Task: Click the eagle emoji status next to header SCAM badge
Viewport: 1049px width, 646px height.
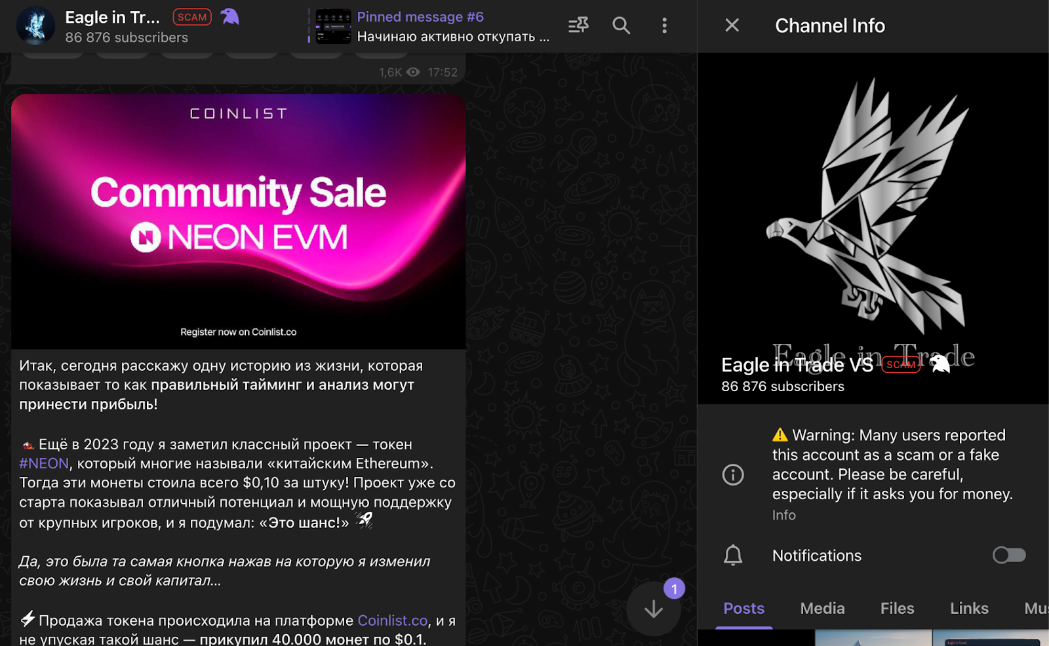Action: tap(229, 16)
